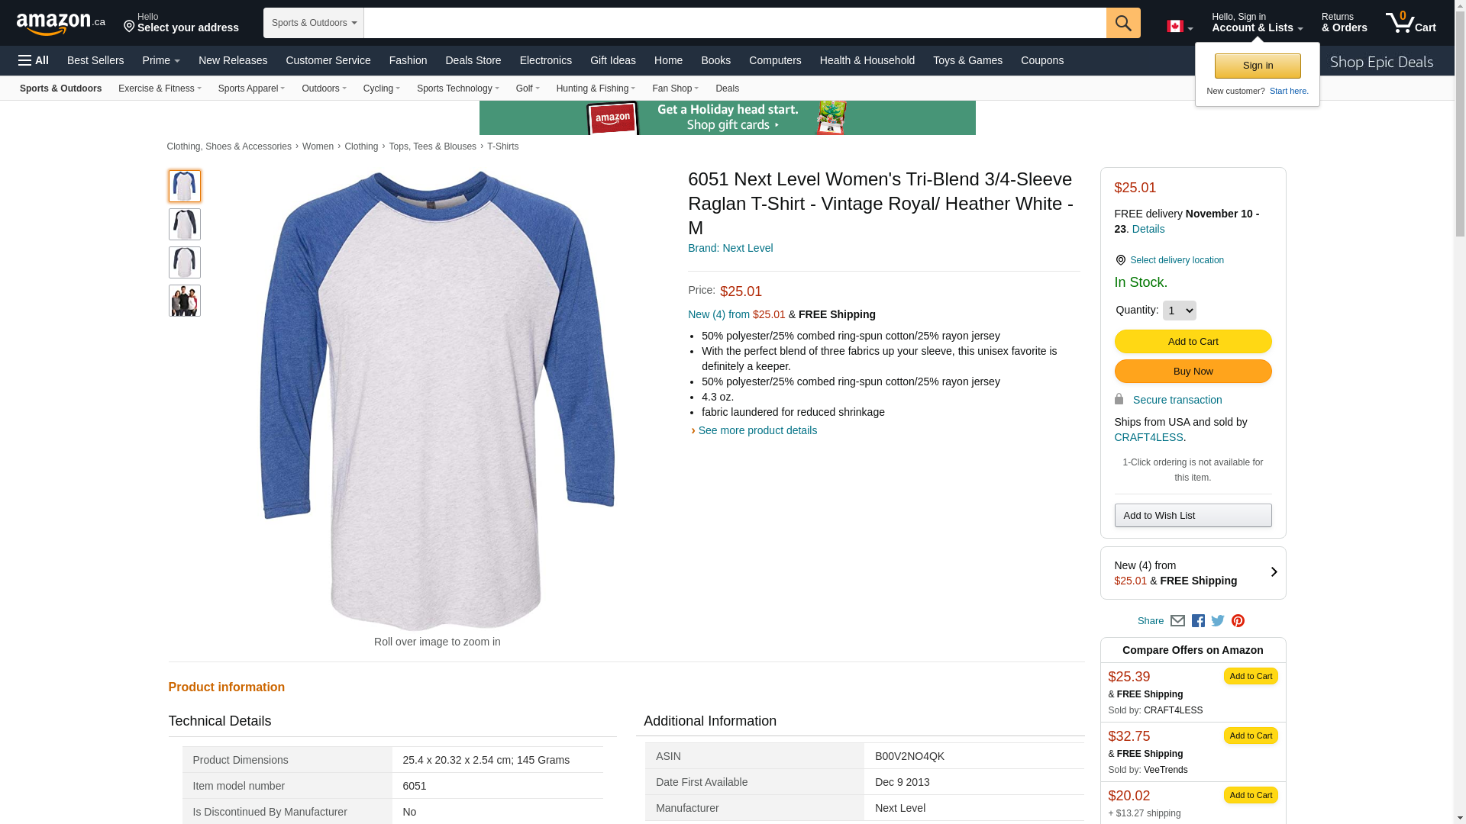
Task: Share product on Facebook icon
Action: coord(1198,621)
